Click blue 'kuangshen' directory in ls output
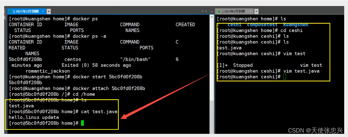Viewport: 348px width, 137px height. click(x=295, y=25)
